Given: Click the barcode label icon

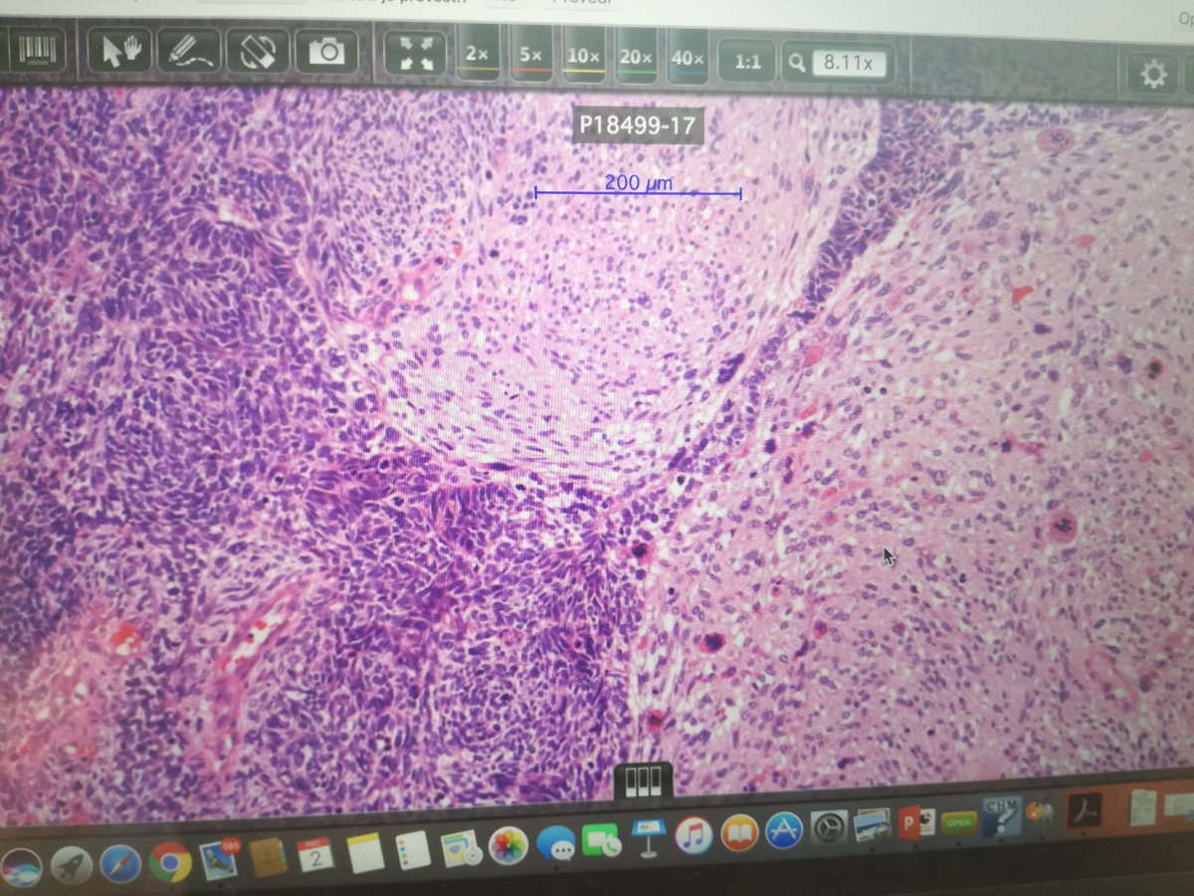Looking at the screenshot, I should pyautogui.click(x=40, y=49).
